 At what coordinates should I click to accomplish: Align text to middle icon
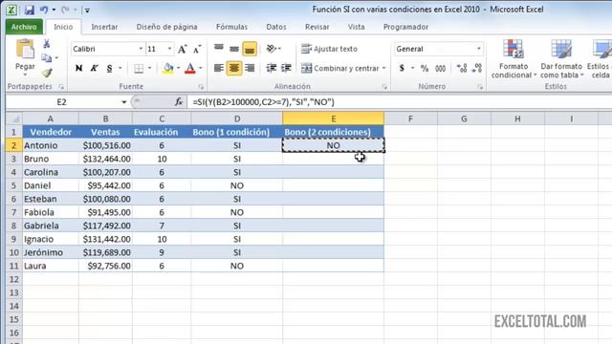(x=234, y=49)
